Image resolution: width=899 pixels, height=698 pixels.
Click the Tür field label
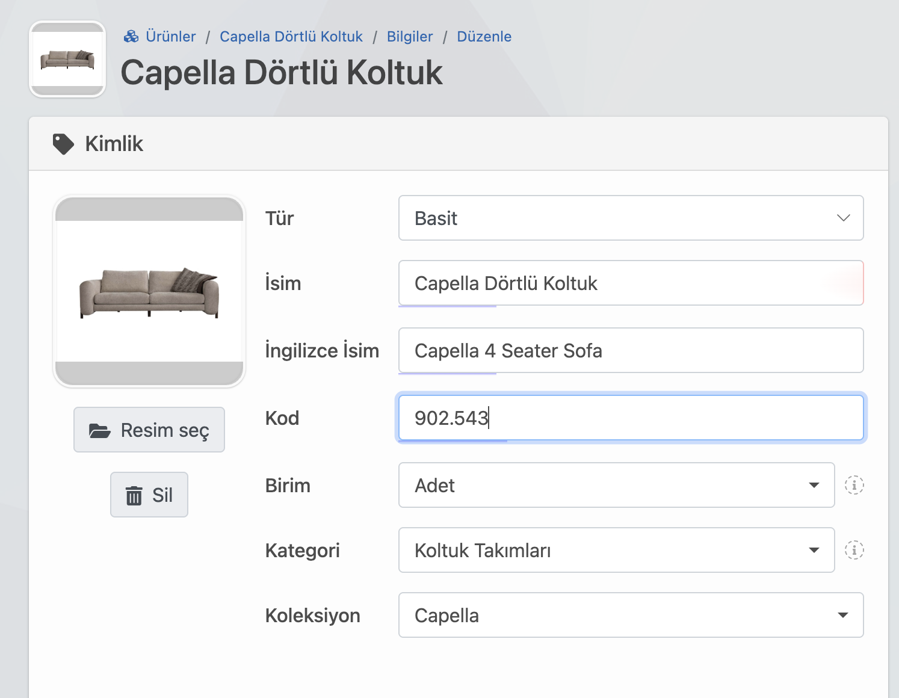tap(279, 218)
